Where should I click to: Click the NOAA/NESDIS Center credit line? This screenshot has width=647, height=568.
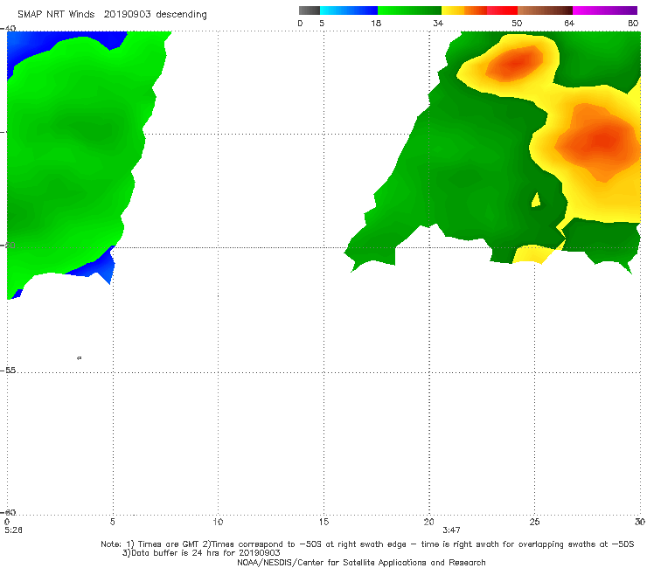pos(361,563)
